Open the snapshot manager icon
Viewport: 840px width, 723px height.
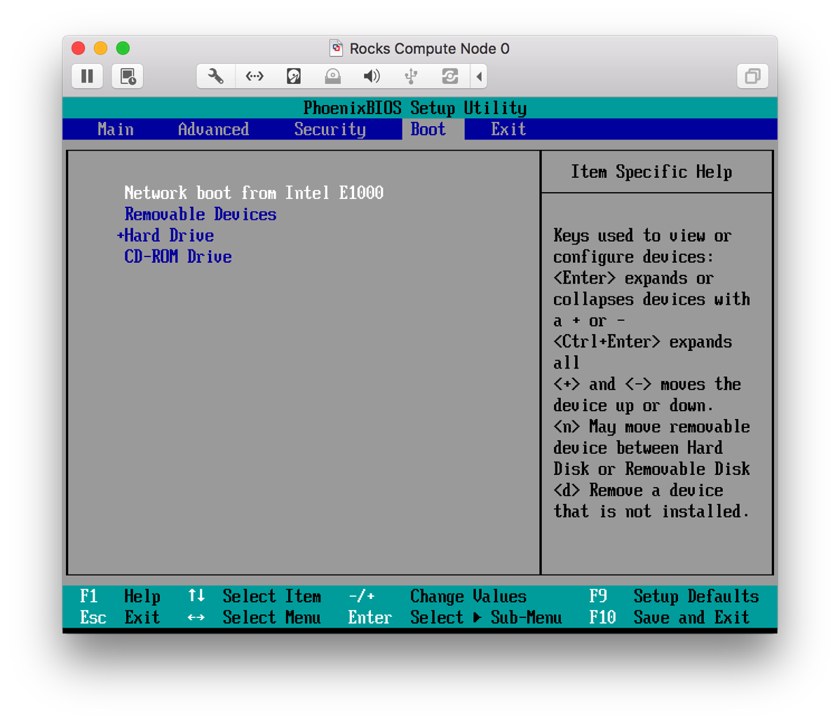click(x=128, y=76)
